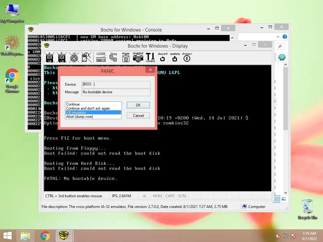Click the Power toolbar icon

(x=187, y=57)
